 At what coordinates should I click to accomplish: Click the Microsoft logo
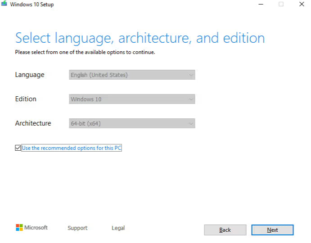coord(32,228)
